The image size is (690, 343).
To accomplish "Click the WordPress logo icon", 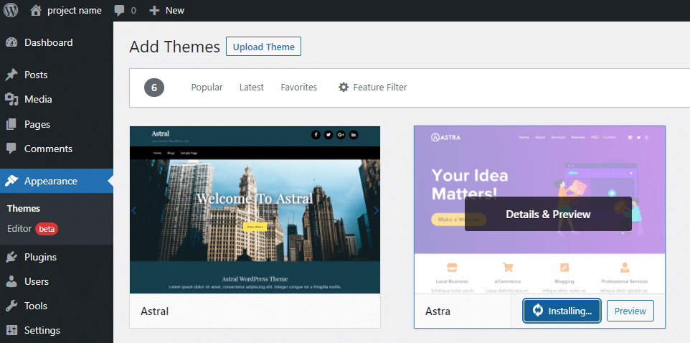I will [x=11, y=10].
